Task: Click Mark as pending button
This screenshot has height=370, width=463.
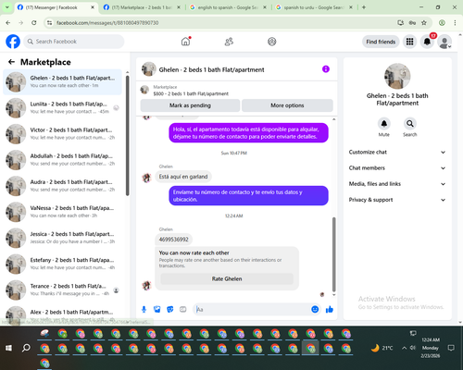Action: (190, 105)
